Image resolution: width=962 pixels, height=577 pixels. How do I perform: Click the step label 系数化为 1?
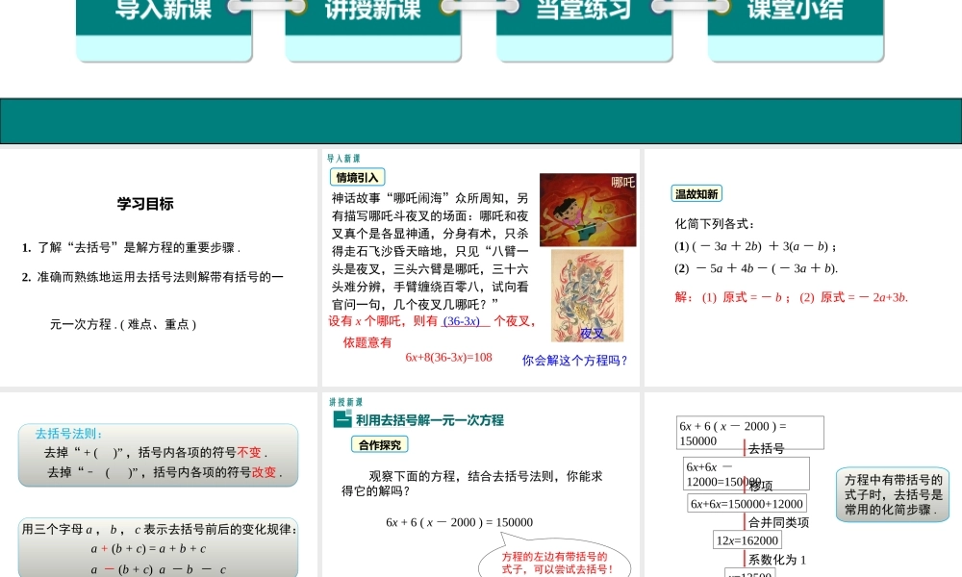[x=776, y=560]
